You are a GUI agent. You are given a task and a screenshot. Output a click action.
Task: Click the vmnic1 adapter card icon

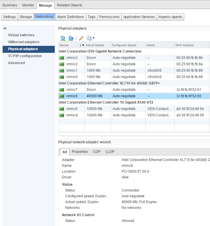point(62,70)
